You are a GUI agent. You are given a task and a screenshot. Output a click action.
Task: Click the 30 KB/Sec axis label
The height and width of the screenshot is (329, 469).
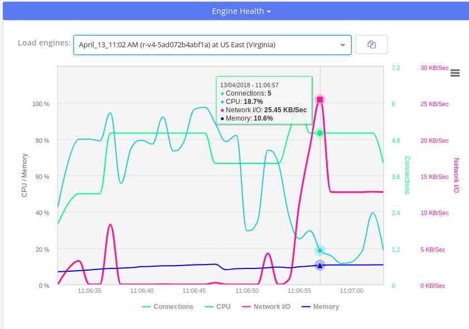click(435, 68)
